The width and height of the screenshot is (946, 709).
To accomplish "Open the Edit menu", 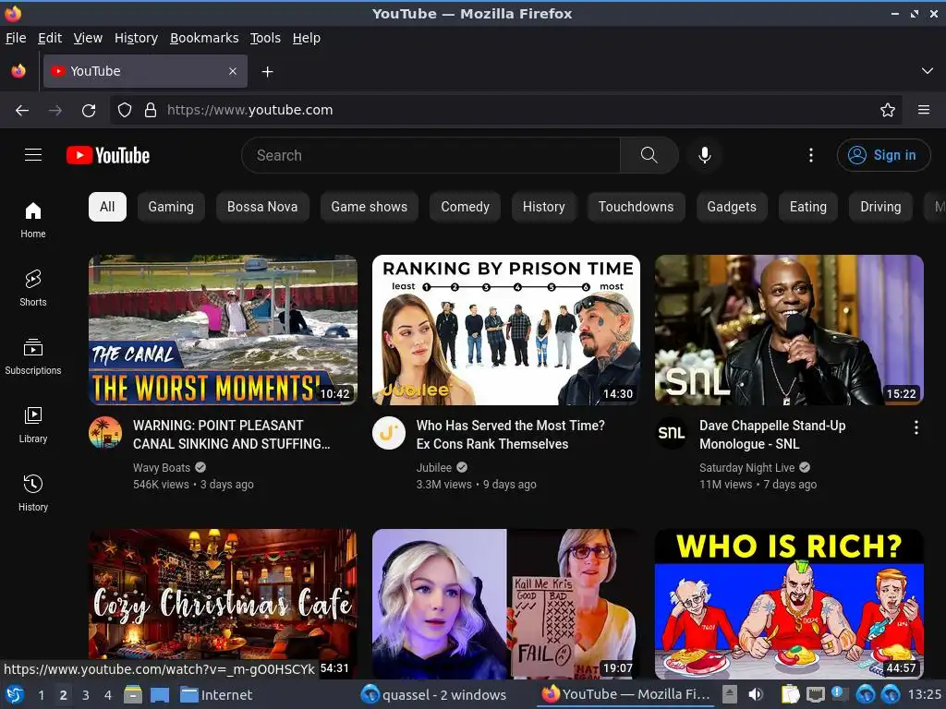I will [50, 38].
